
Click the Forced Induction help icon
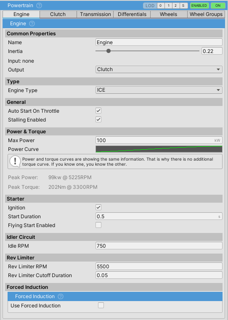pyautogui.click(x=61, y=296)
